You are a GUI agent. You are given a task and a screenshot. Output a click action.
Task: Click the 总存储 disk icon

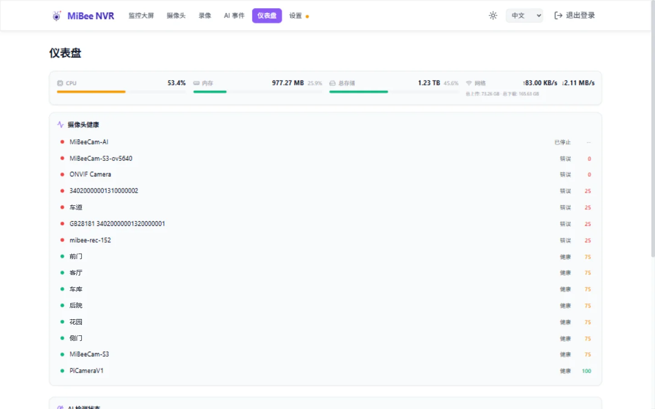coord(333,83)
